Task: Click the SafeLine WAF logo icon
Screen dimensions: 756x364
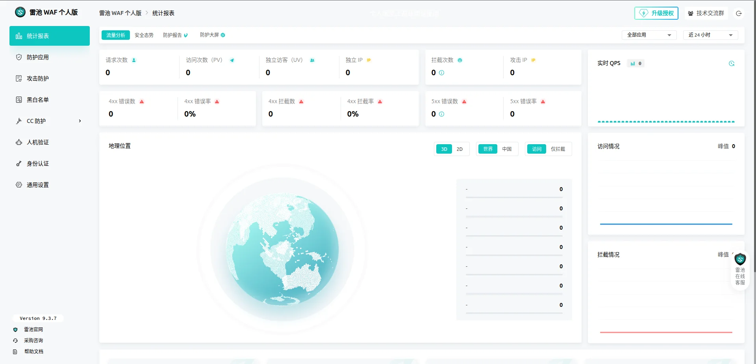Action: pos(20,12)
